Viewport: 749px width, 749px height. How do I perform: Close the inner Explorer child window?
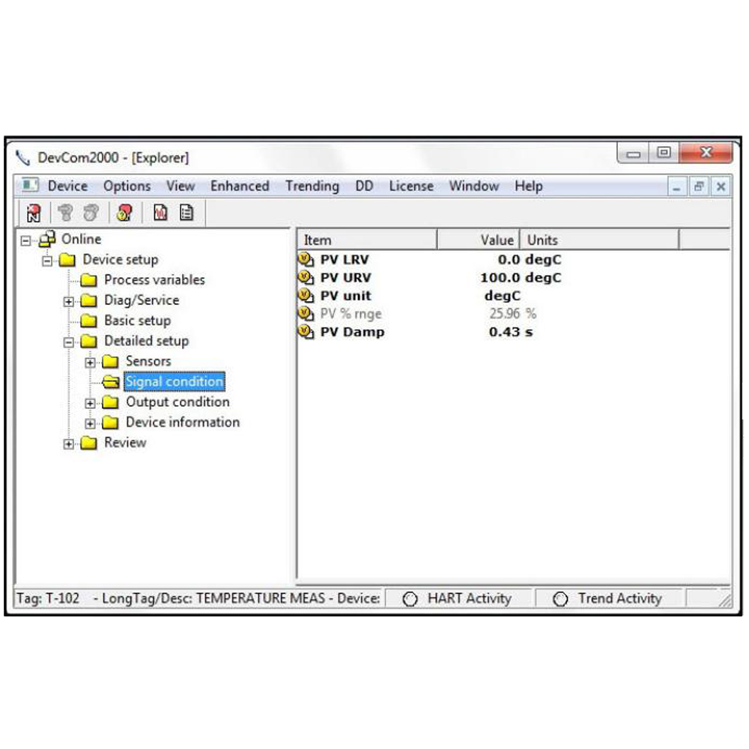tap(721, 187)
